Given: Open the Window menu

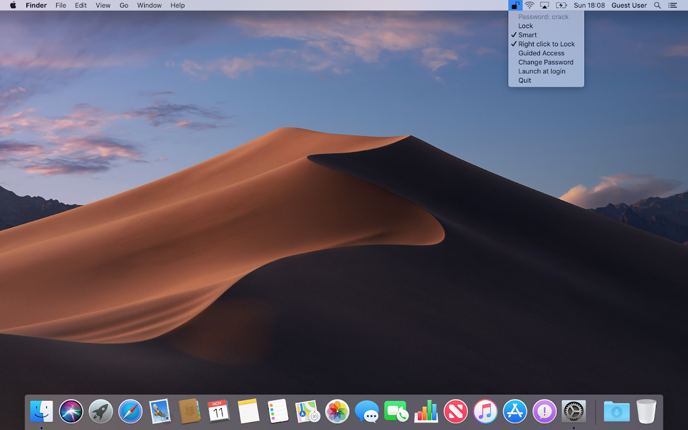Looking at the screenshot, I should (x=149, y=5).
